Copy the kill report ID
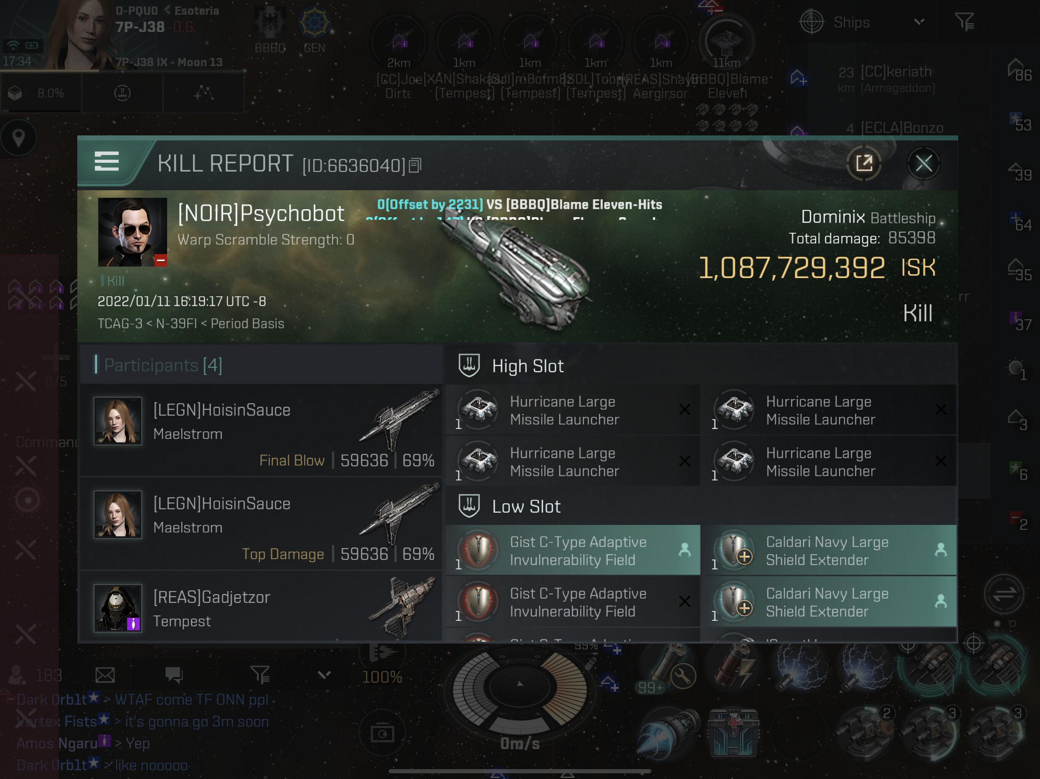1040x779 pixels. 415,165
